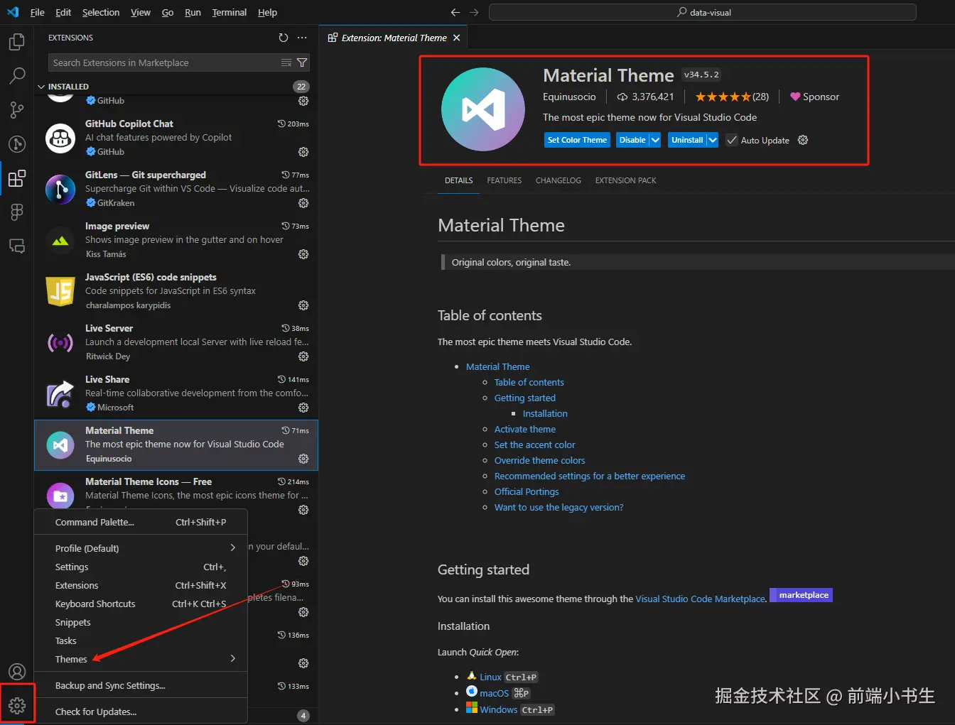The image size is (955, 725).
Task: Click the Sponsor link
Action: point(815,97)
